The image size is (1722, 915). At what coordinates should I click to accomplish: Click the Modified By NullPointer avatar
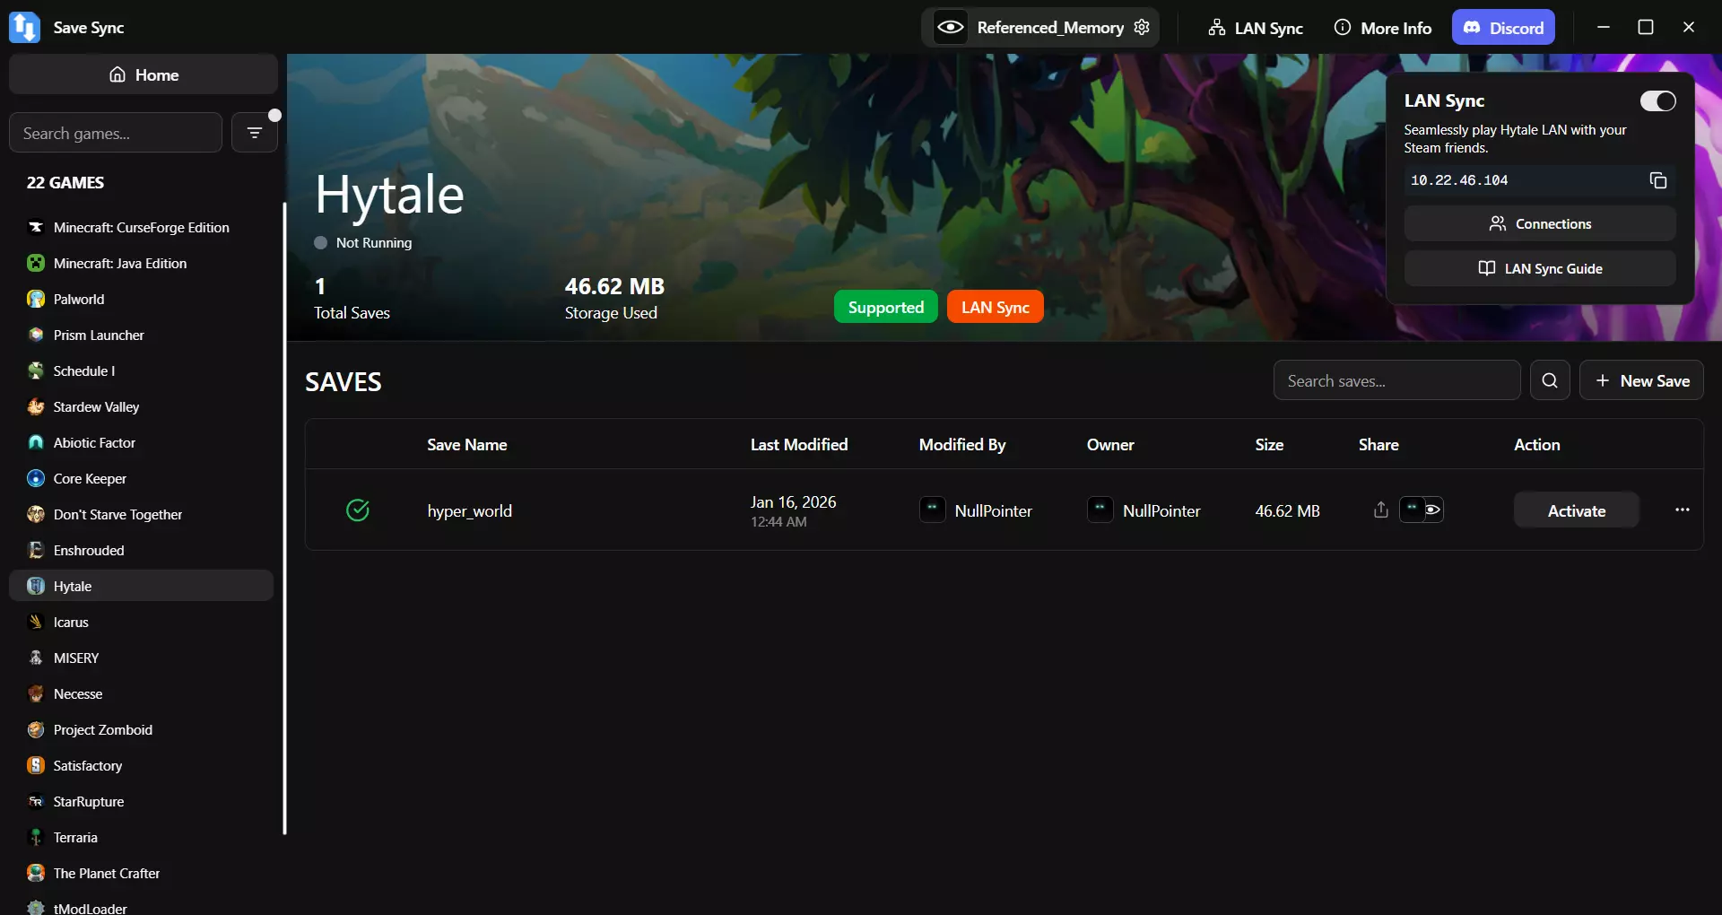[x=933, y=510]
